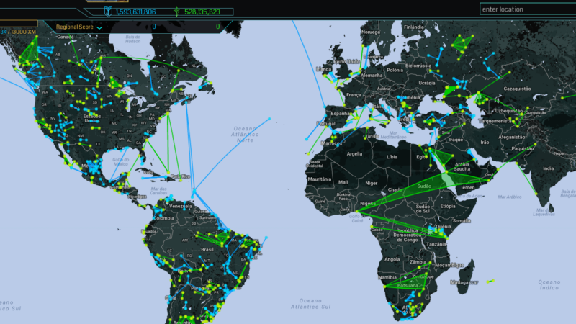Click the Finlândia map label
The image size is (576, 324).
[x=413, y=27]
